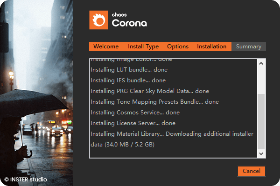Screen dimensions: 280x186
Task: Click the Tone Mapping Presets Bundle line
Action: (x=154, y=102)
